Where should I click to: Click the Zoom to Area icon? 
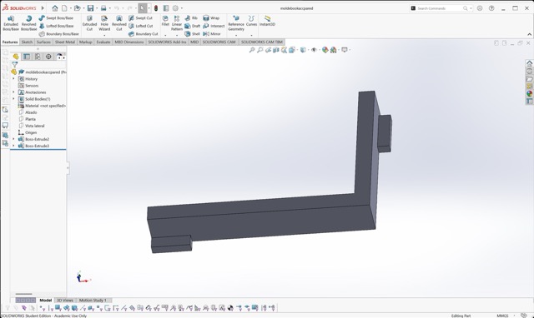tap(259, 50)
